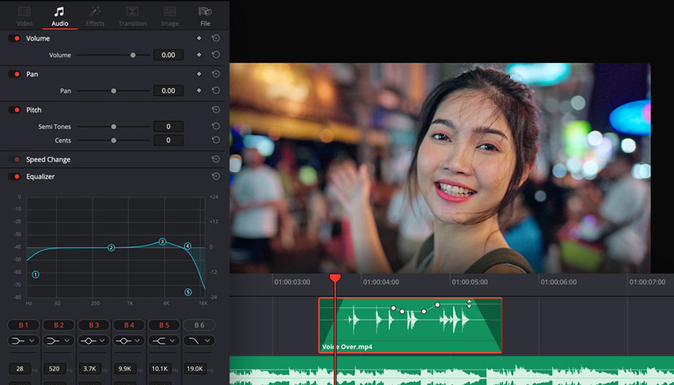The height and width of the screenshot is (385, 674).
Task: Open filter type dropdown under B5
Action: coord(164,341)
